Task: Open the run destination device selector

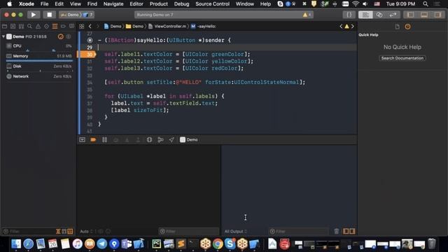Action: [88, 15]
